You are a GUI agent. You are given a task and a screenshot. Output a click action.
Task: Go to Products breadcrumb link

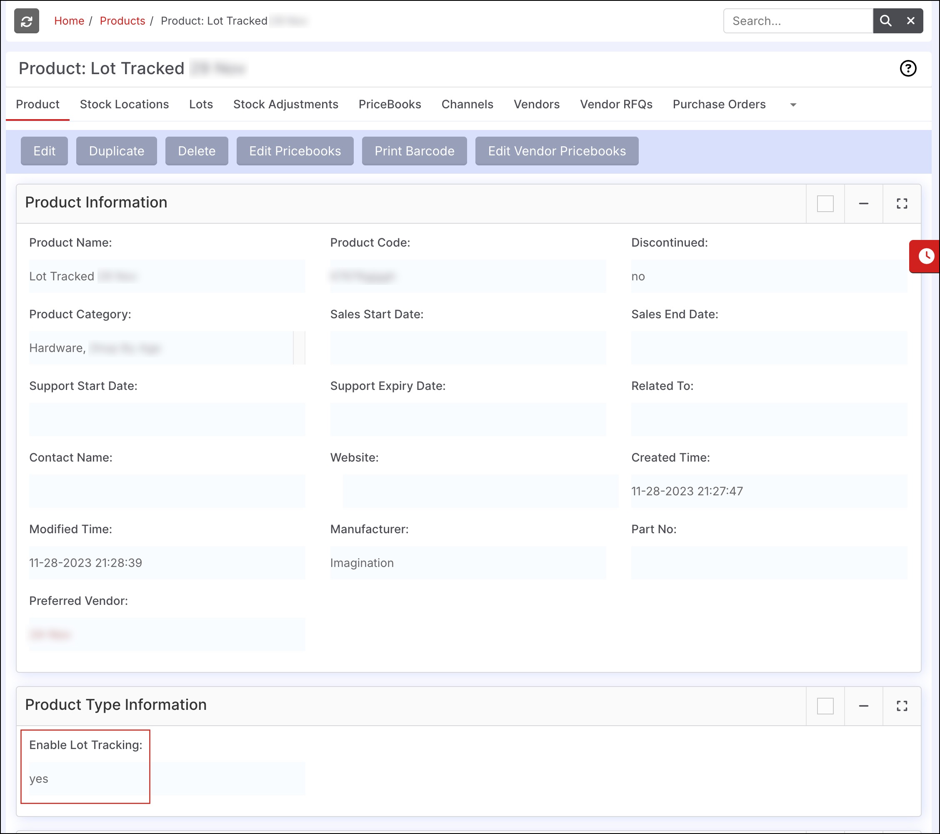(x=122, y=21)
